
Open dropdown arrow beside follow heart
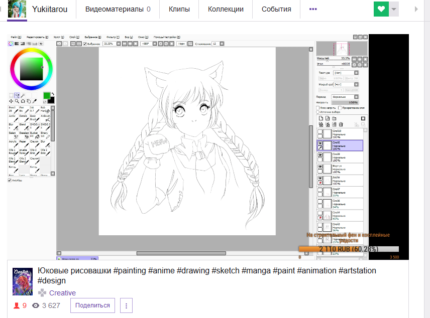394,9
